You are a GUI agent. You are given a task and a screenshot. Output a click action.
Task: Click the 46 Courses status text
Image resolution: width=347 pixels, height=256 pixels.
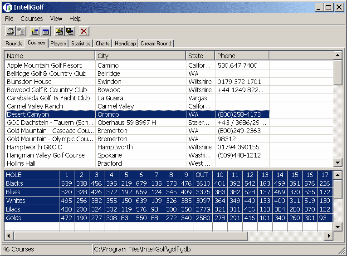pos(18,249)
